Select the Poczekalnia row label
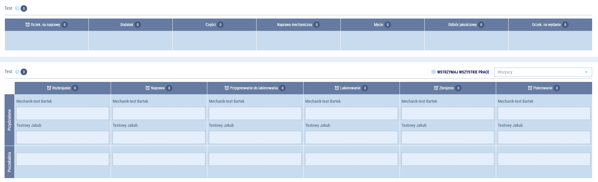Image resolution: width=598 pixels, height=182 pixels. click(x=9, y=162)
